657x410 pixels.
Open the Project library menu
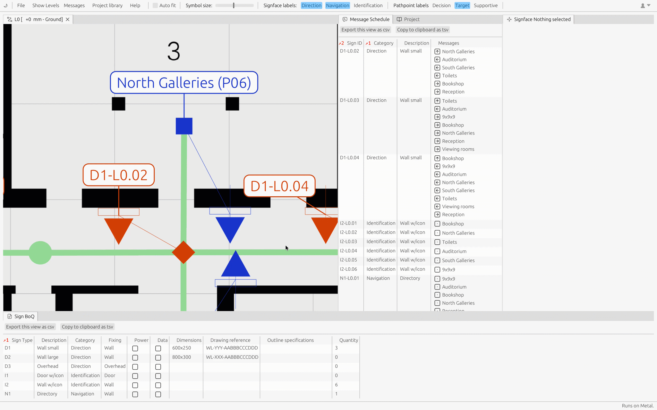point(107,5)
